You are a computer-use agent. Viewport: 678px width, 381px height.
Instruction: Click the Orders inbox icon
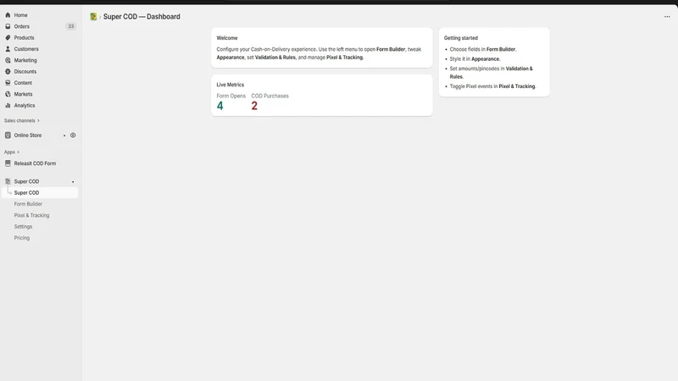click(x=8, y=26)
